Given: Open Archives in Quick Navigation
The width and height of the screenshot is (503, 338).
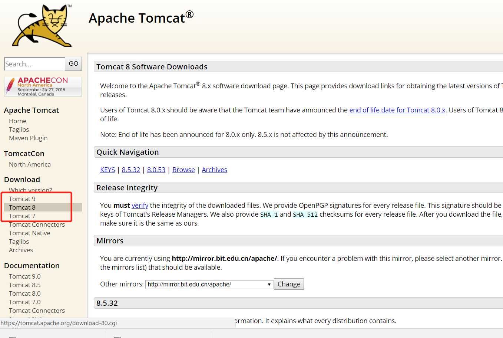Looking at the screenshot, I should pos(214,170).
